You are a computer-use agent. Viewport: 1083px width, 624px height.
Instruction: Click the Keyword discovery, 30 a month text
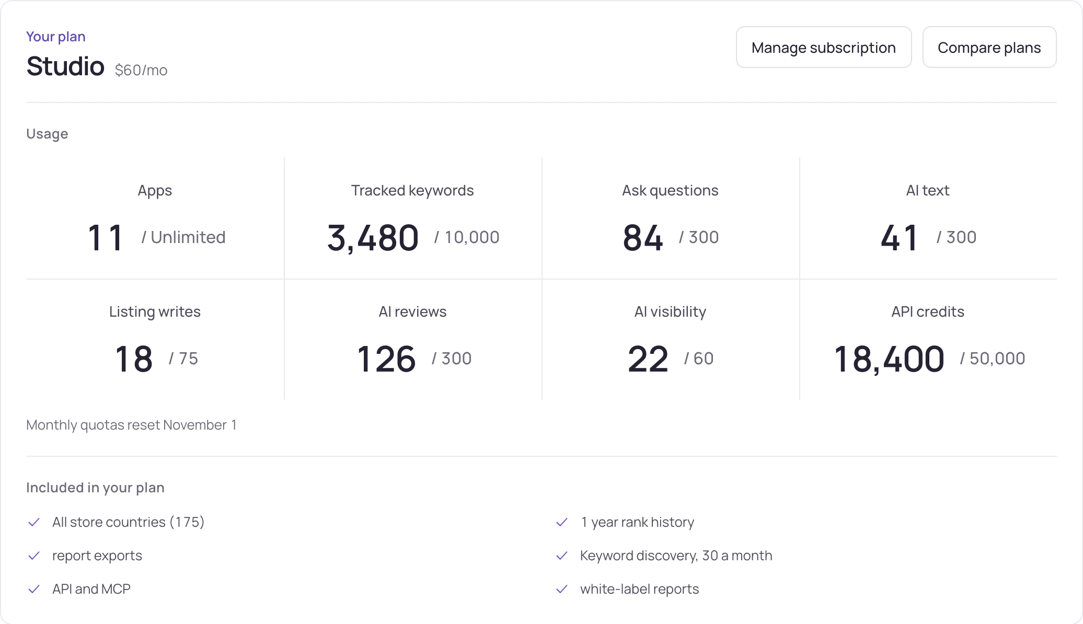click(676, 556)
